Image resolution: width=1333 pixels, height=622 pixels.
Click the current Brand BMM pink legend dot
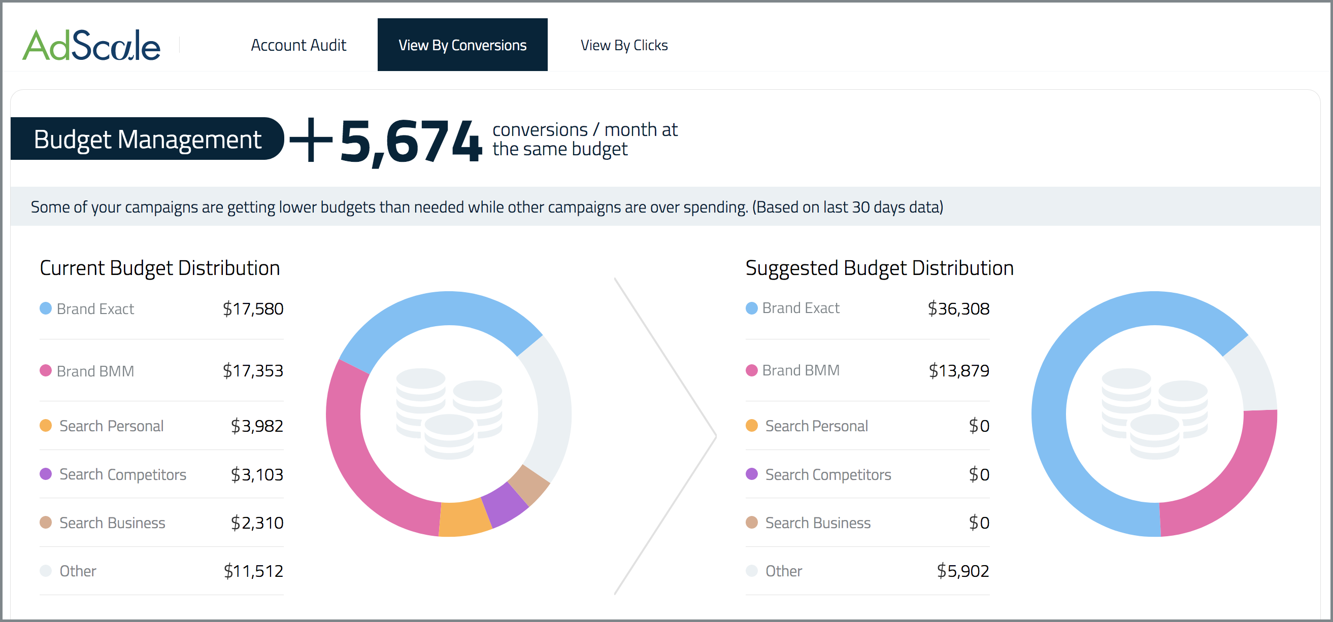tap(46, 371)
